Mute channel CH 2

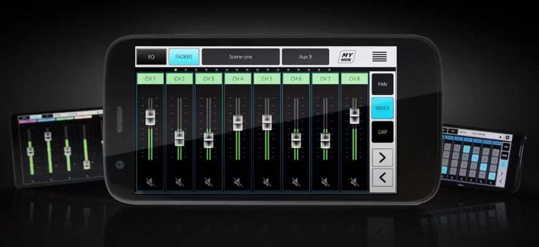pos(179,182)
